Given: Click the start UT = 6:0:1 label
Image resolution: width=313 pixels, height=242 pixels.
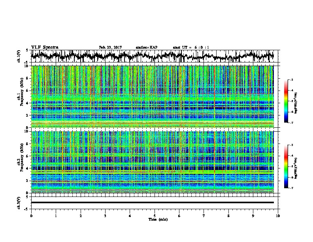Looking at the screenshot, I should tap(191, 47).
